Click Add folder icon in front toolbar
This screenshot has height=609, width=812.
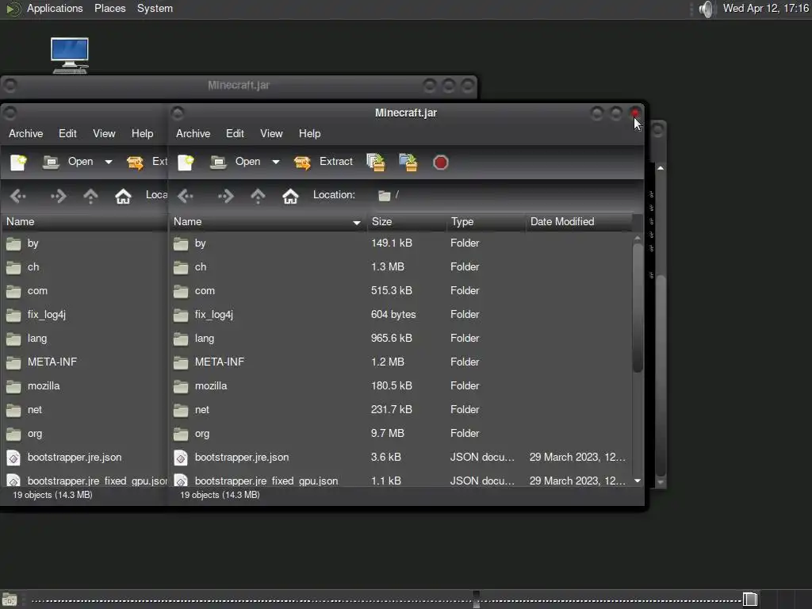click(x=408, y=162)
